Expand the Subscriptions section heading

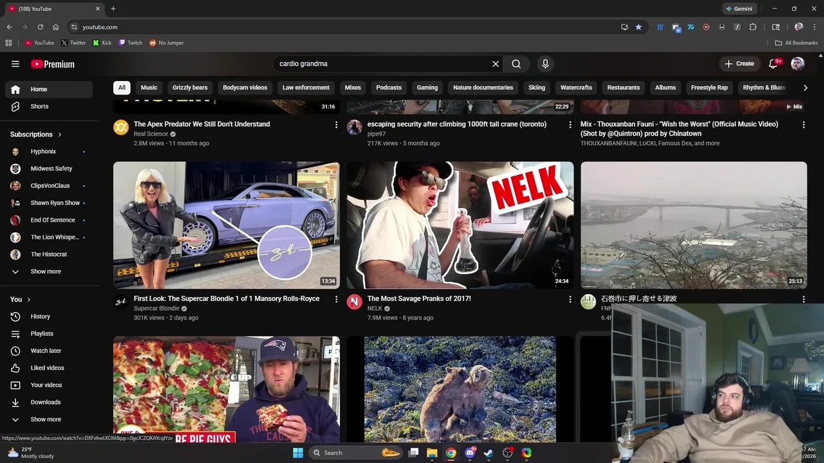coord(36,134)
